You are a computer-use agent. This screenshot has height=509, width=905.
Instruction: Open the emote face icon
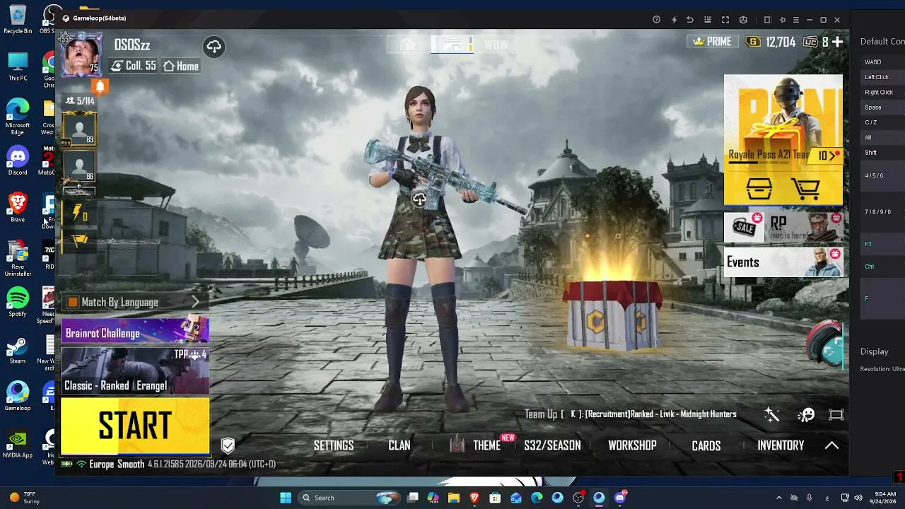[x=806, y=415]
